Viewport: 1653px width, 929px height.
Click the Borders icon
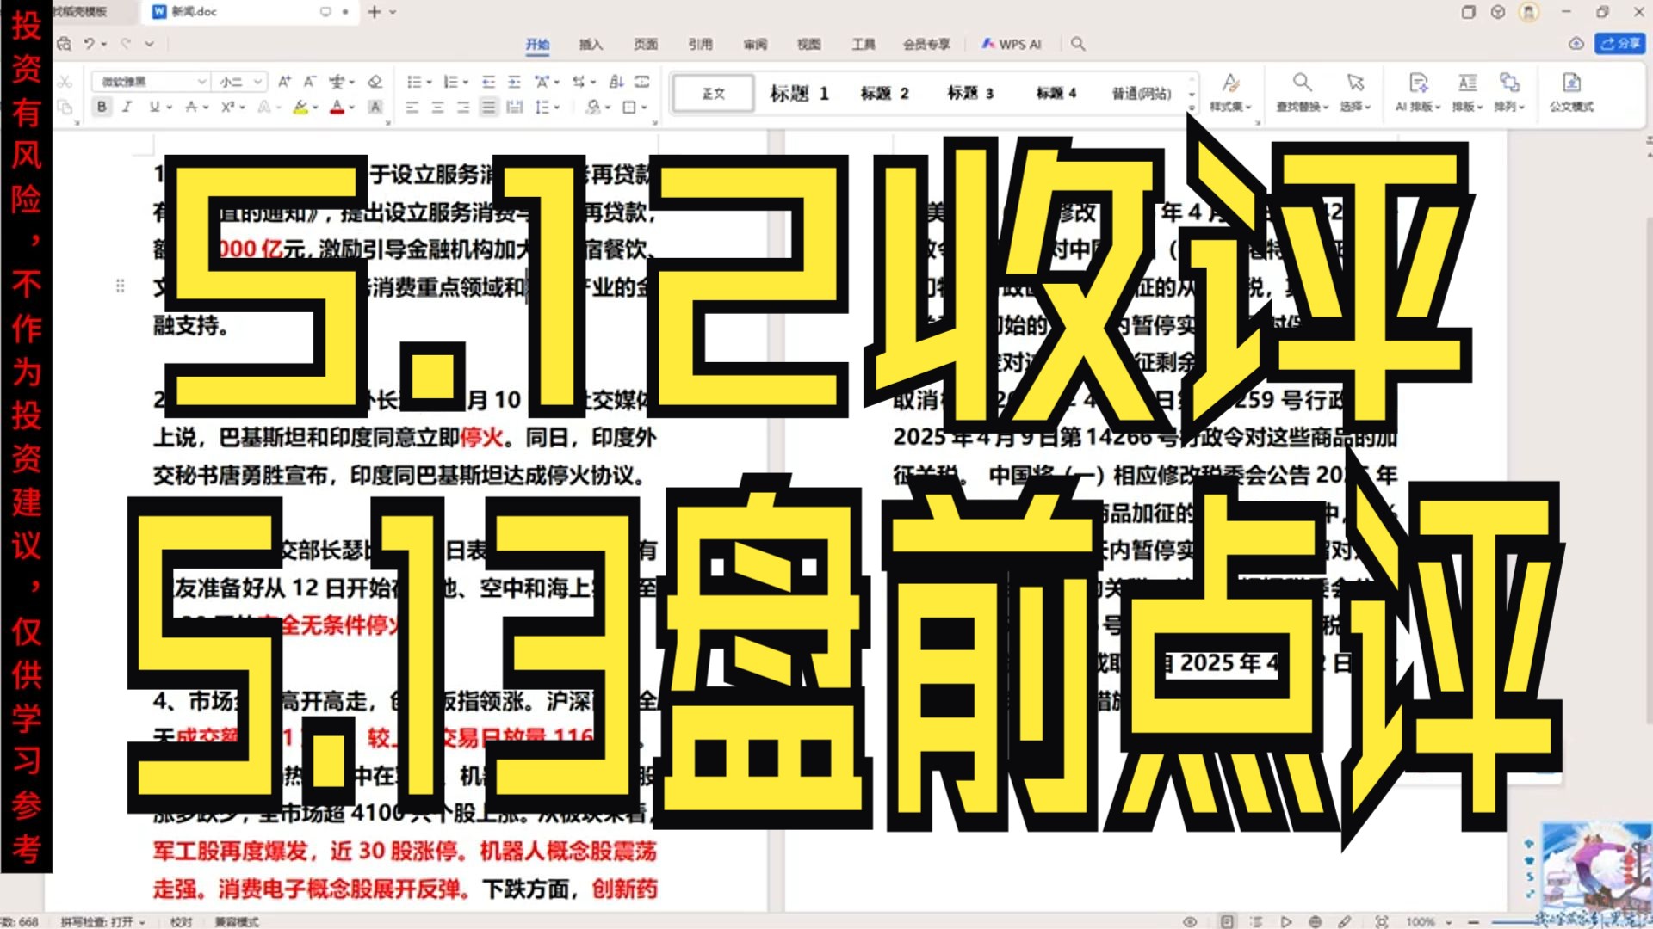[x=629, y=108]
